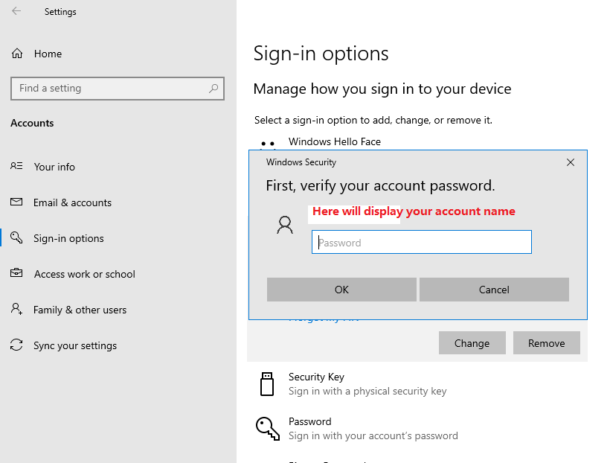Open Email & accounts page
This screenshot has width=610, height=463.
coord(72,202)
